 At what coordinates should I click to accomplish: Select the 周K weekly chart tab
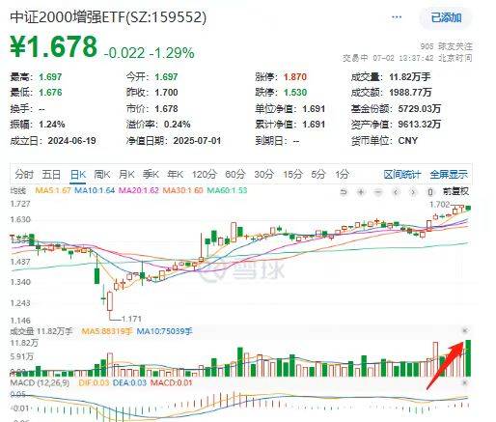tap(102, 175)
